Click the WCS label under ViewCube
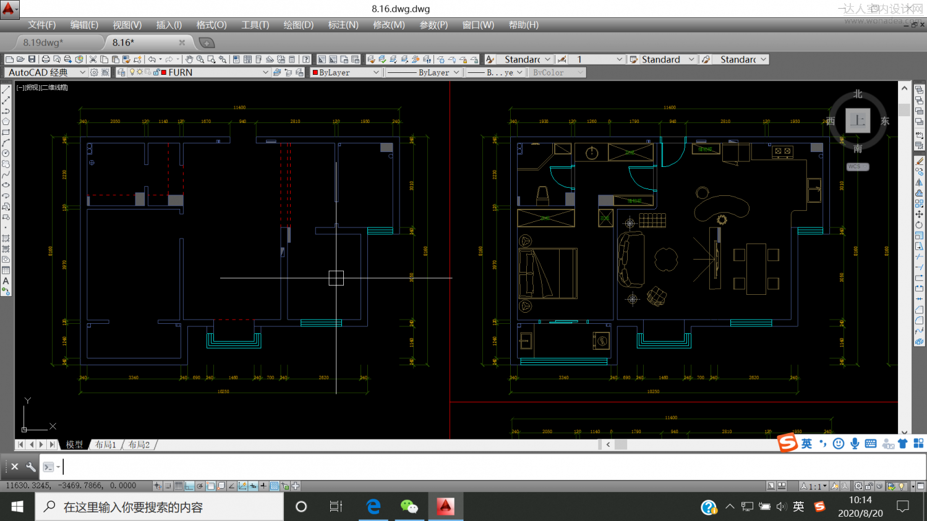 point(858,167)
